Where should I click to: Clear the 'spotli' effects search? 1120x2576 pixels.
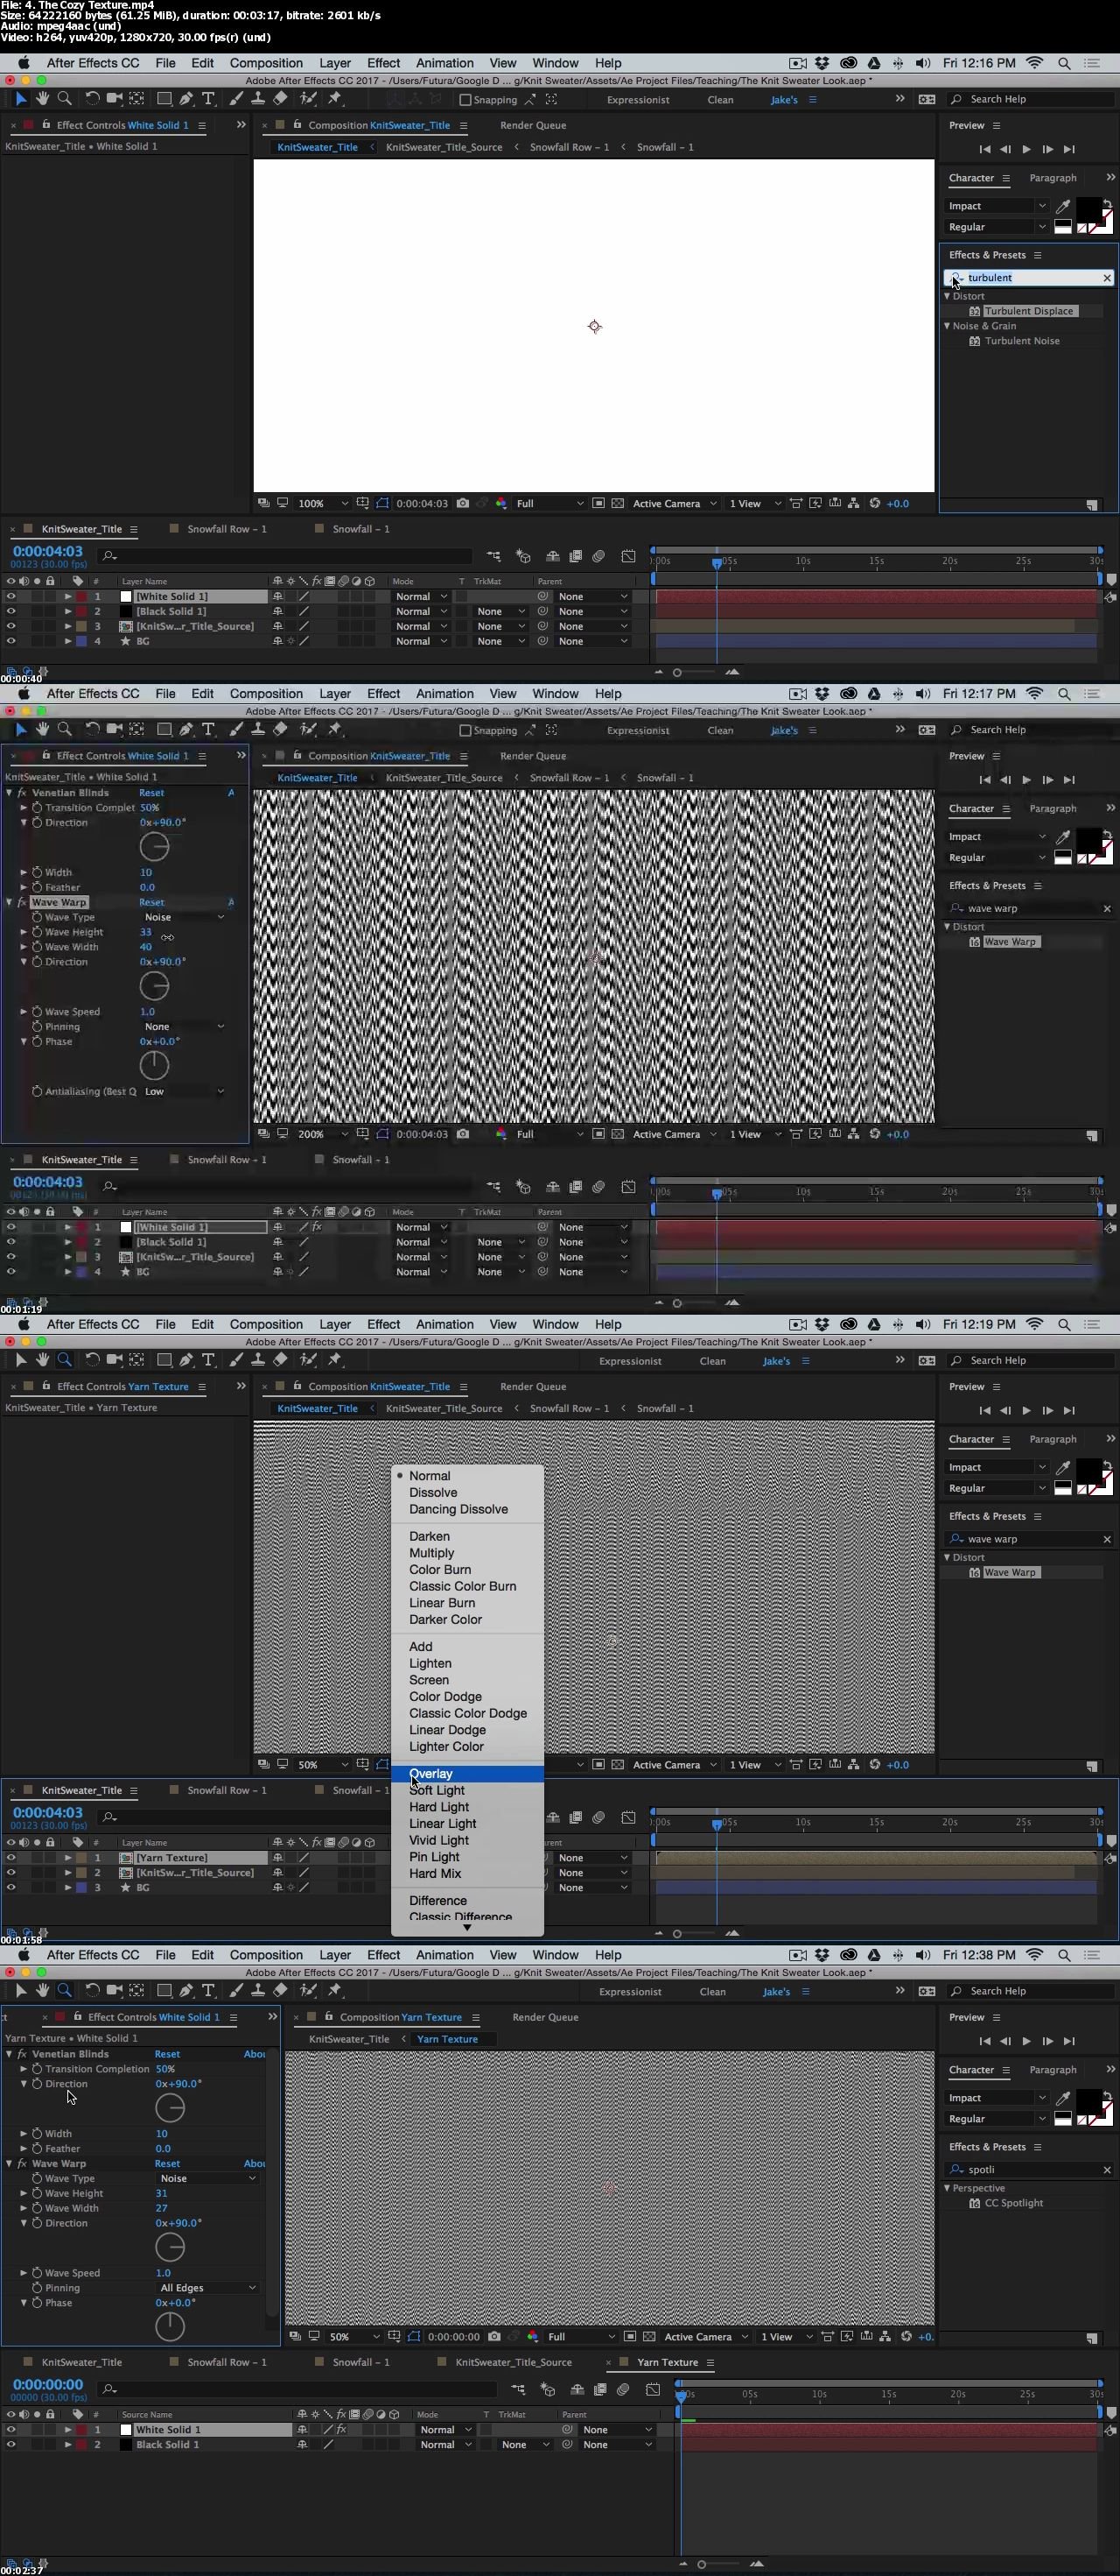tap(1106, 2169)
